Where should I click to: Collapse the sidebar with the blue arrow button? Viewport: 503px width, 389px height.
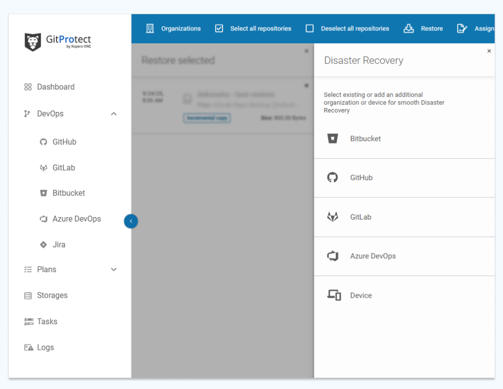[131, 221]
